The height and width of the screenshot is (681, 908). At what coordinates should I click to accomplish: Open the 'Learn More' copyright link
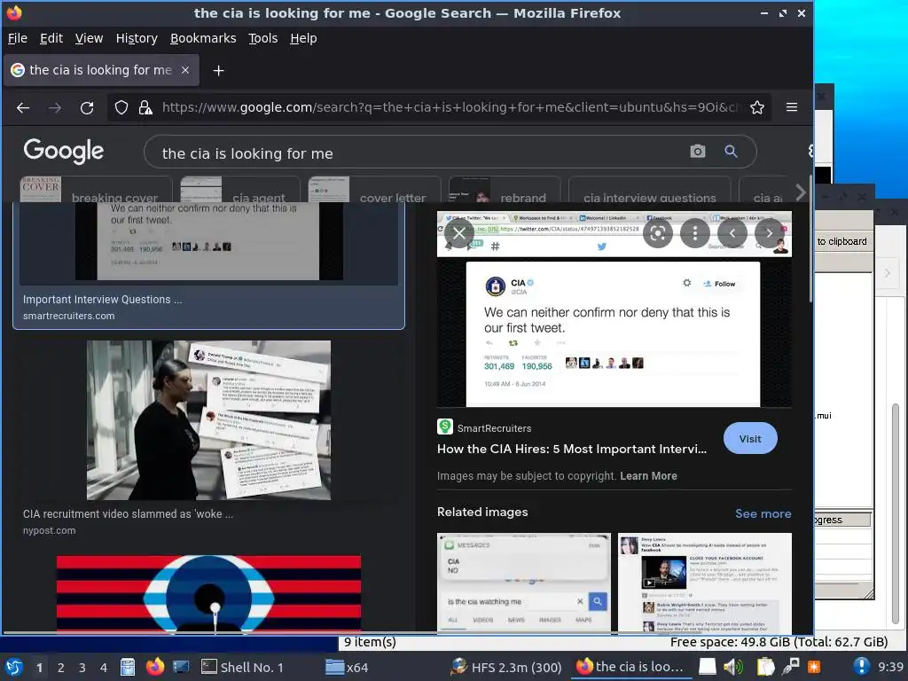[x=648, y=476]
